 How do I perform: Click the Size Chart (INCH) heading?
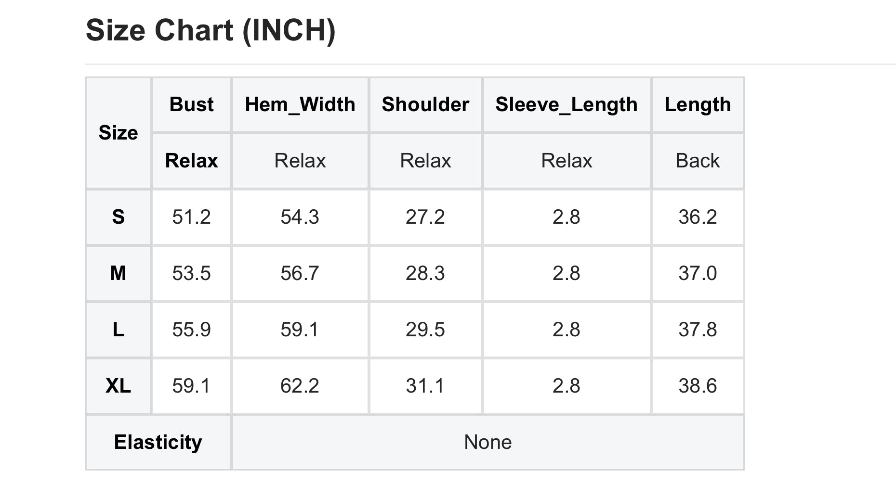point(211,31)
